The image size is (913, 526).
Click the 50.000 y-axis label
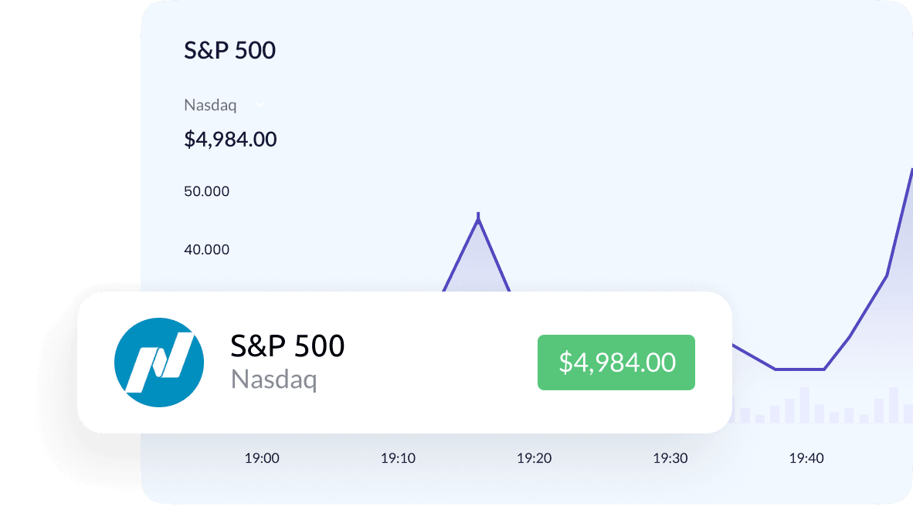pos(206,191)
